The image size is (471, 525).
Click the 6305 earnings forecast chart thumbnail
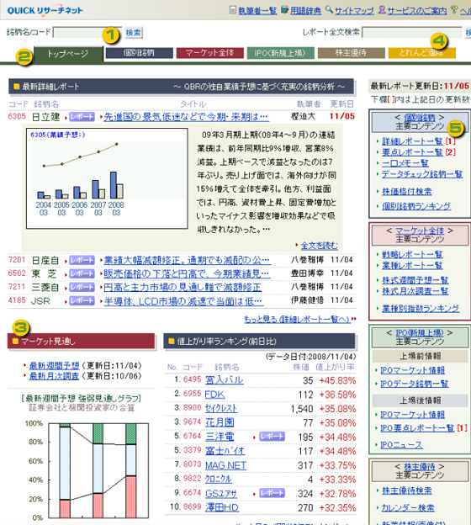click(107, 178)
